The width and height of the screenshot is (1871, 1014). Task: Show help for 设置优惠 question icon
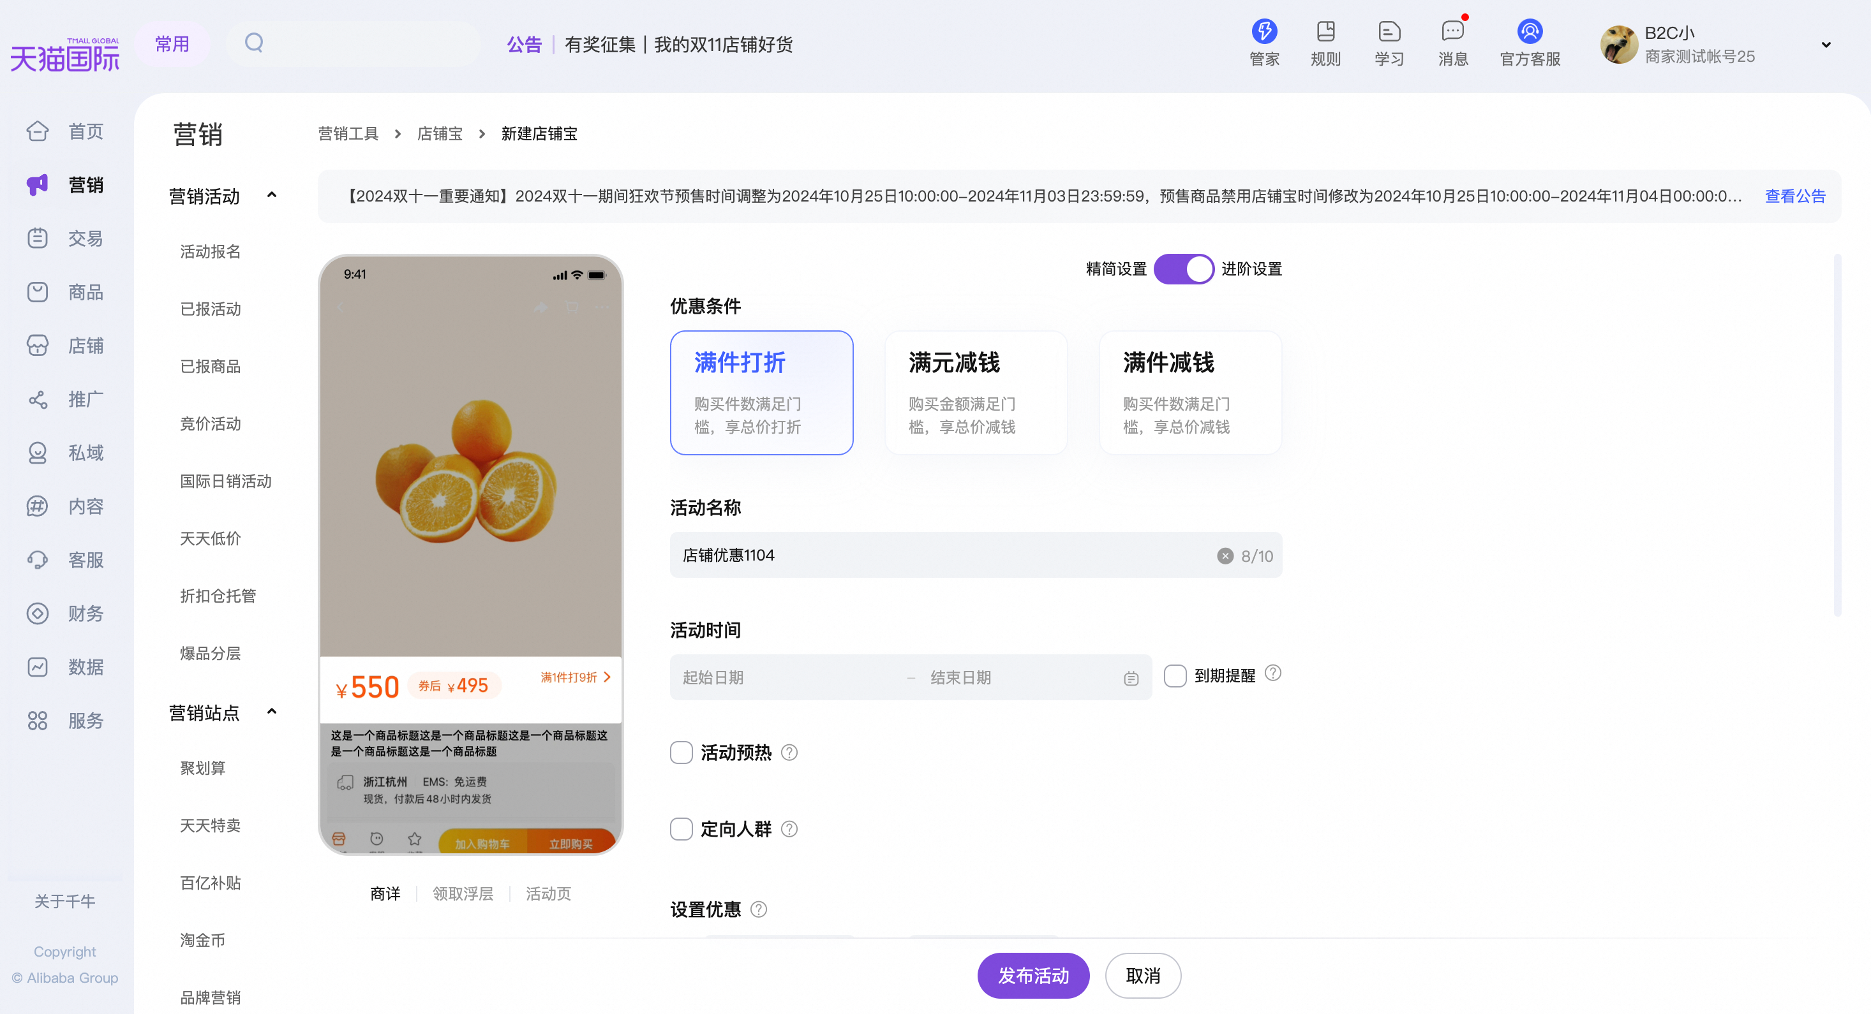(758, 909)
